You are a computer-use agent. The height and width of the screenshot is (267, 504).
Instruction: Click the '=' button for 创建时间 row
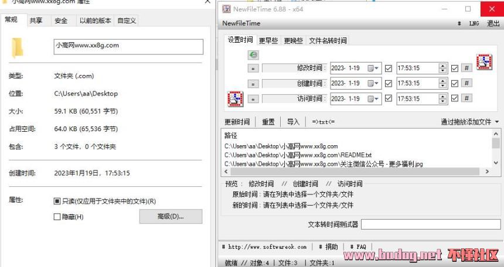(x=253, y=84)
